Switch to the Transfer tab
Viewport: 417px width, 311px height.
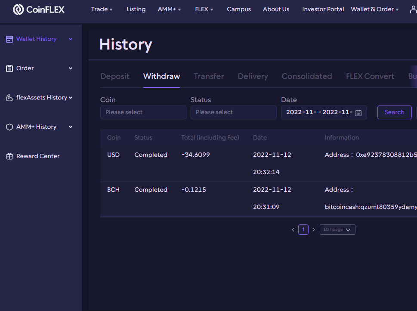[209, 76]
